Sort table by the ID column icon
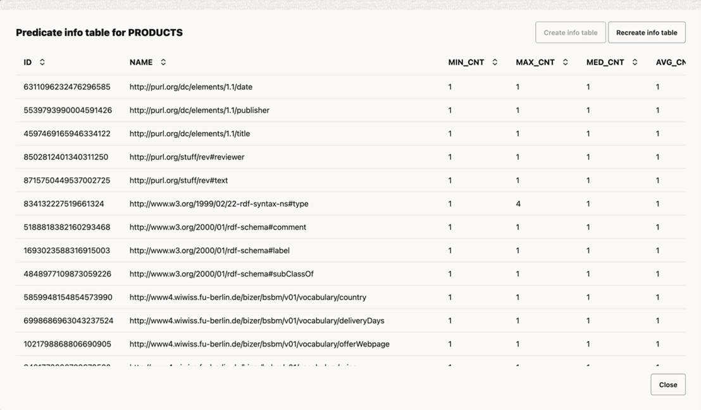The width and height of the screenshot is (701, 410). 42,62
